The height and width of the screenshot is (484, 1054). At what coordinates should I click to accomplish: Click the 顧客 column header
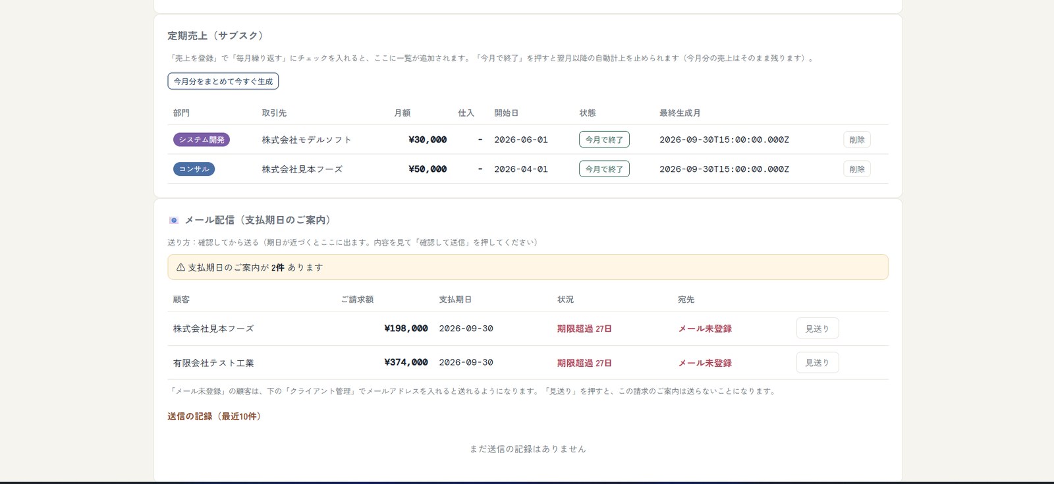point(181,300)
